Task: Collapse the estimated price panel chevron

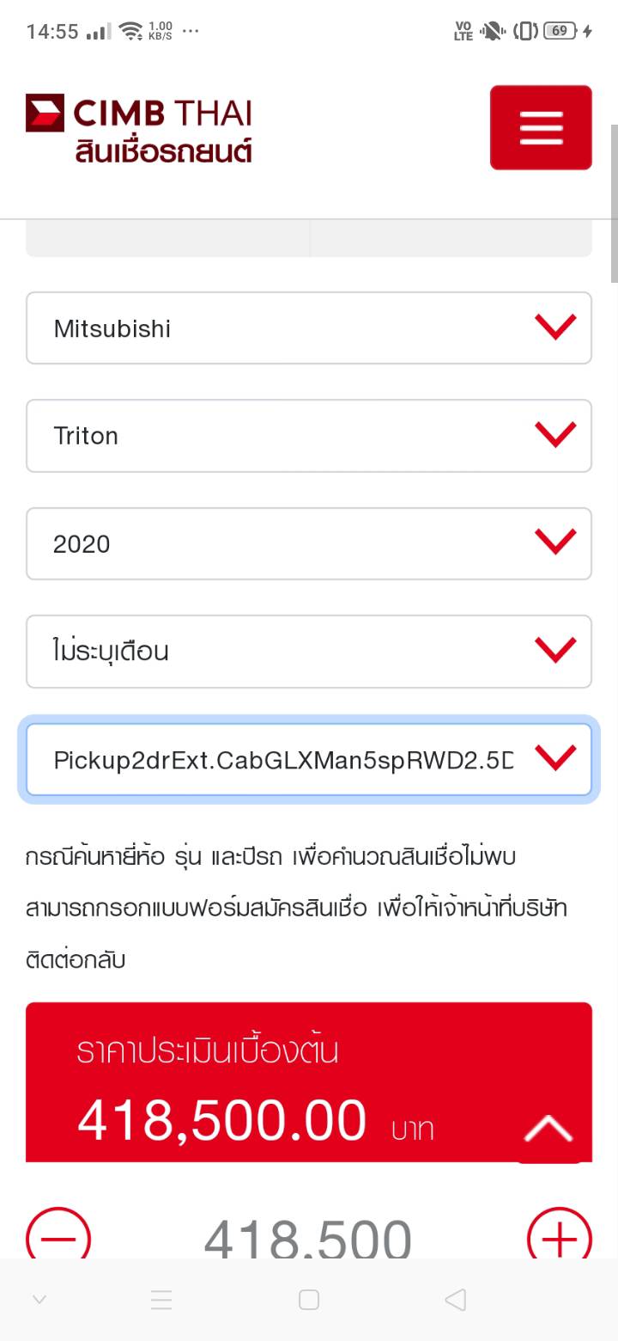Action: (x=548, y=1129)
